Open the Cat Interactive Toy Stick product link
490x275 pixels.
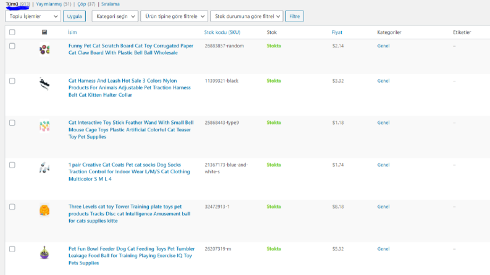131,129
